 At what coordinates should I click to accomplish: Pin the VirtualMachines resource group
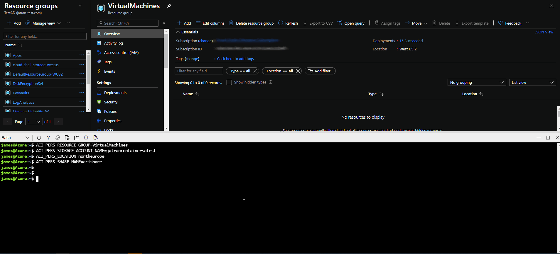click(169, 6)
